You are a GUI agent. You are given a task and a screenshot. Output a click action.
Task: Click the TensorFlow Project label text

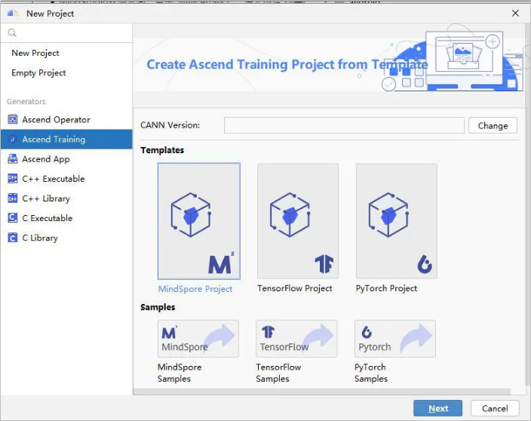[295, 288]
